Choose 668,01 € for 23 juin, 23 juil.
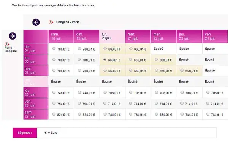This screenshot has height=143, width=228. (182, 70)
